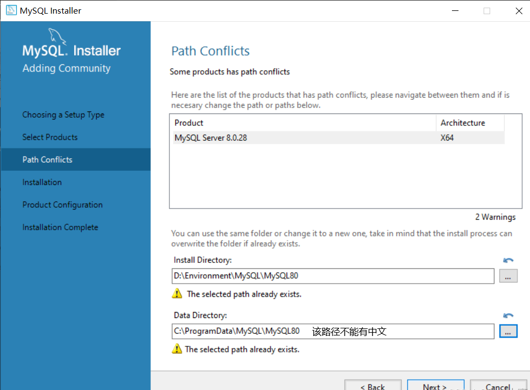Click the MySQL Installer title bar icon
The height and width of the screenshot is (390, 530).
(11, 10)
